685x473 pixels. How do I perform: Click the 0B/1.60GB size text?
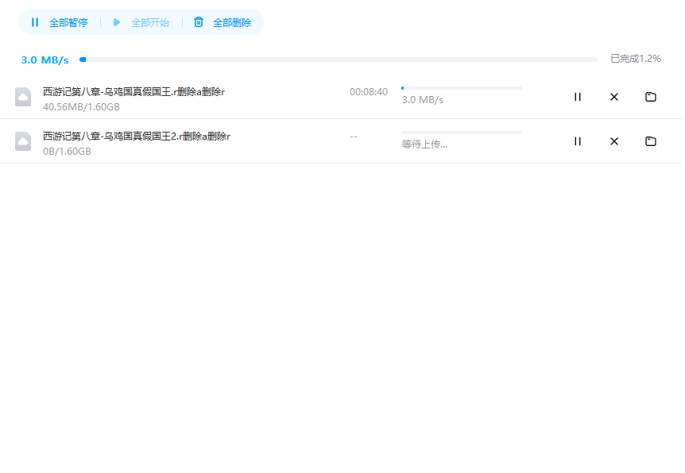click(67, 152)
